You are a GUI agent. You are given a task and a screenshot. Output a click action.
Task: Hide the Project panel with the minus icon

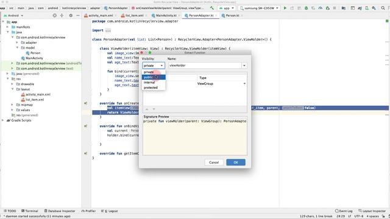coord(78,15)
